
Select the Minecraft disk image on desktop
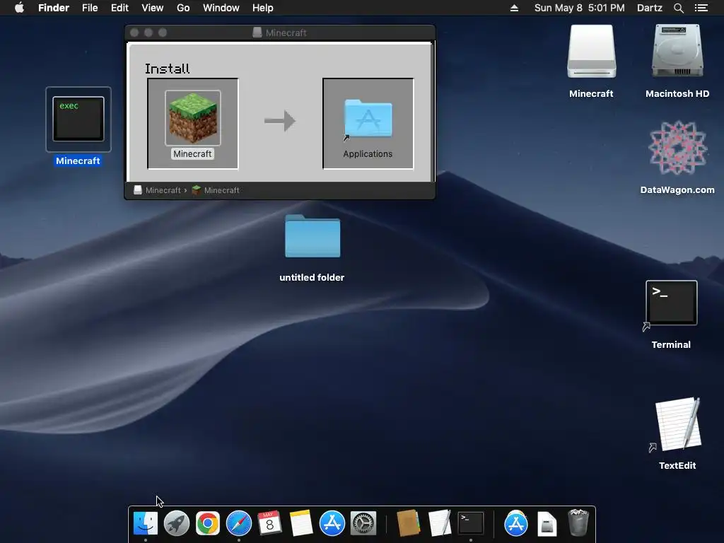point(592,51)
